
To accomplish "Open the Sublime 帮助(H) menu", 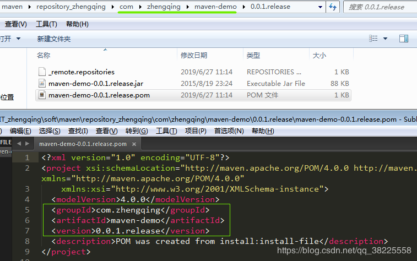I will (x=263, y=131).
